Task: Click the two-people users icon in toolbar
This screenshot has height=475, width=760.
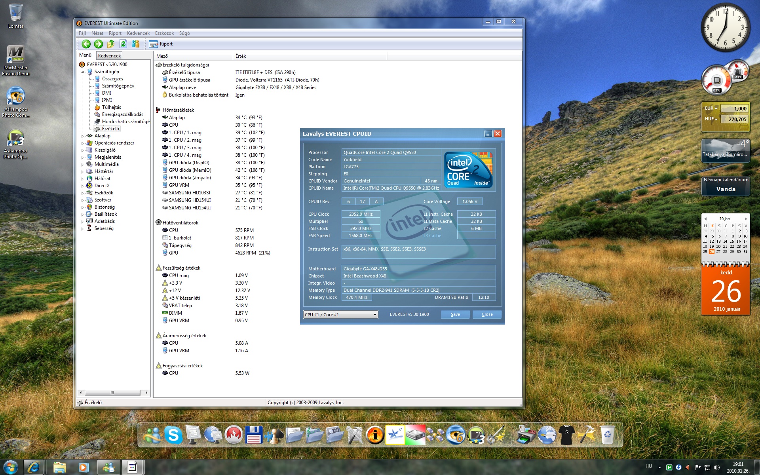Action: [x=136, y=44]
